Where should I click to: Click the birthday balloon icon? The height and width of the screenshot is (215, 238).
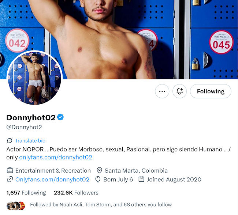point(98,180)
